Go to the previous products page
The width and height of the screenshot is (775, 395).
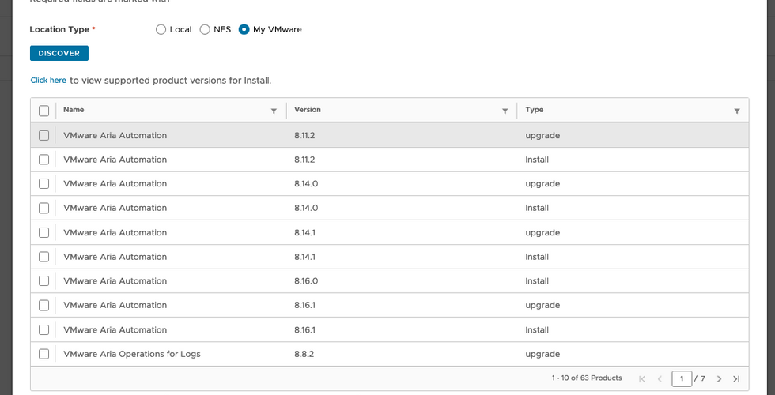659,379
